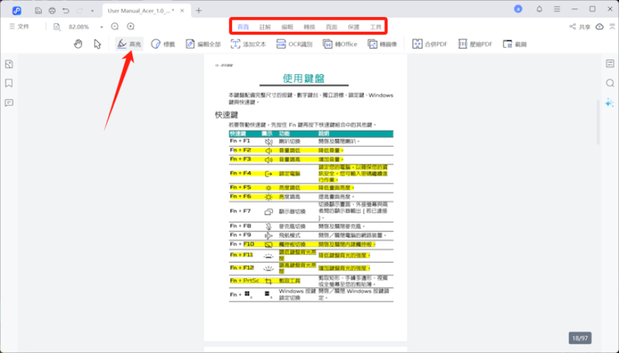Click the cloud upload icon

coord(600,27)
